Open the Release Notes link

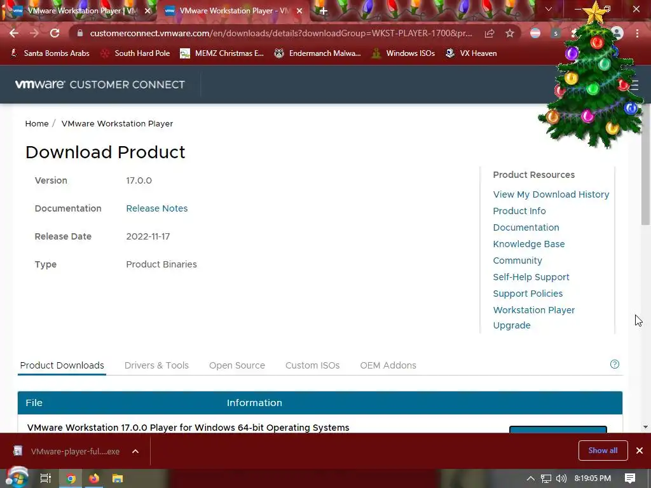click(157, 208)
